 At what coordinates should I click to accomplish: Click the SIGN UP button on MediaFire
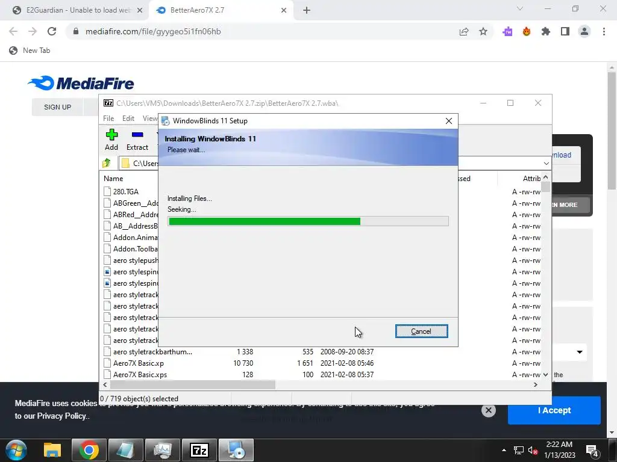(x=57, y=107)
